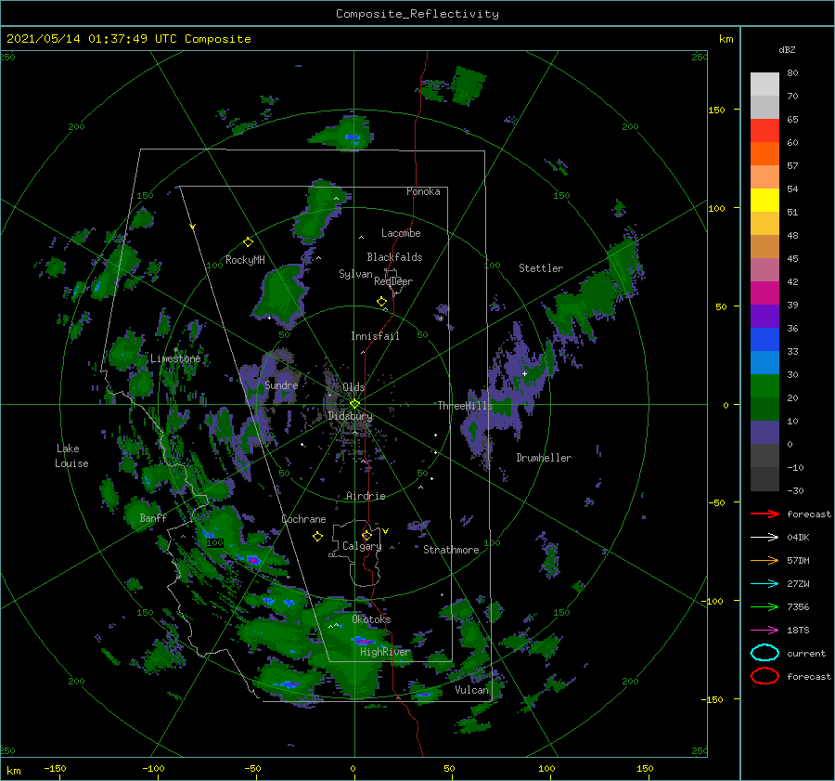Image resolution: width=835 pixels, height=781 pixels.
Task: Click the Airdrie city label
Action: click(366, 496)
